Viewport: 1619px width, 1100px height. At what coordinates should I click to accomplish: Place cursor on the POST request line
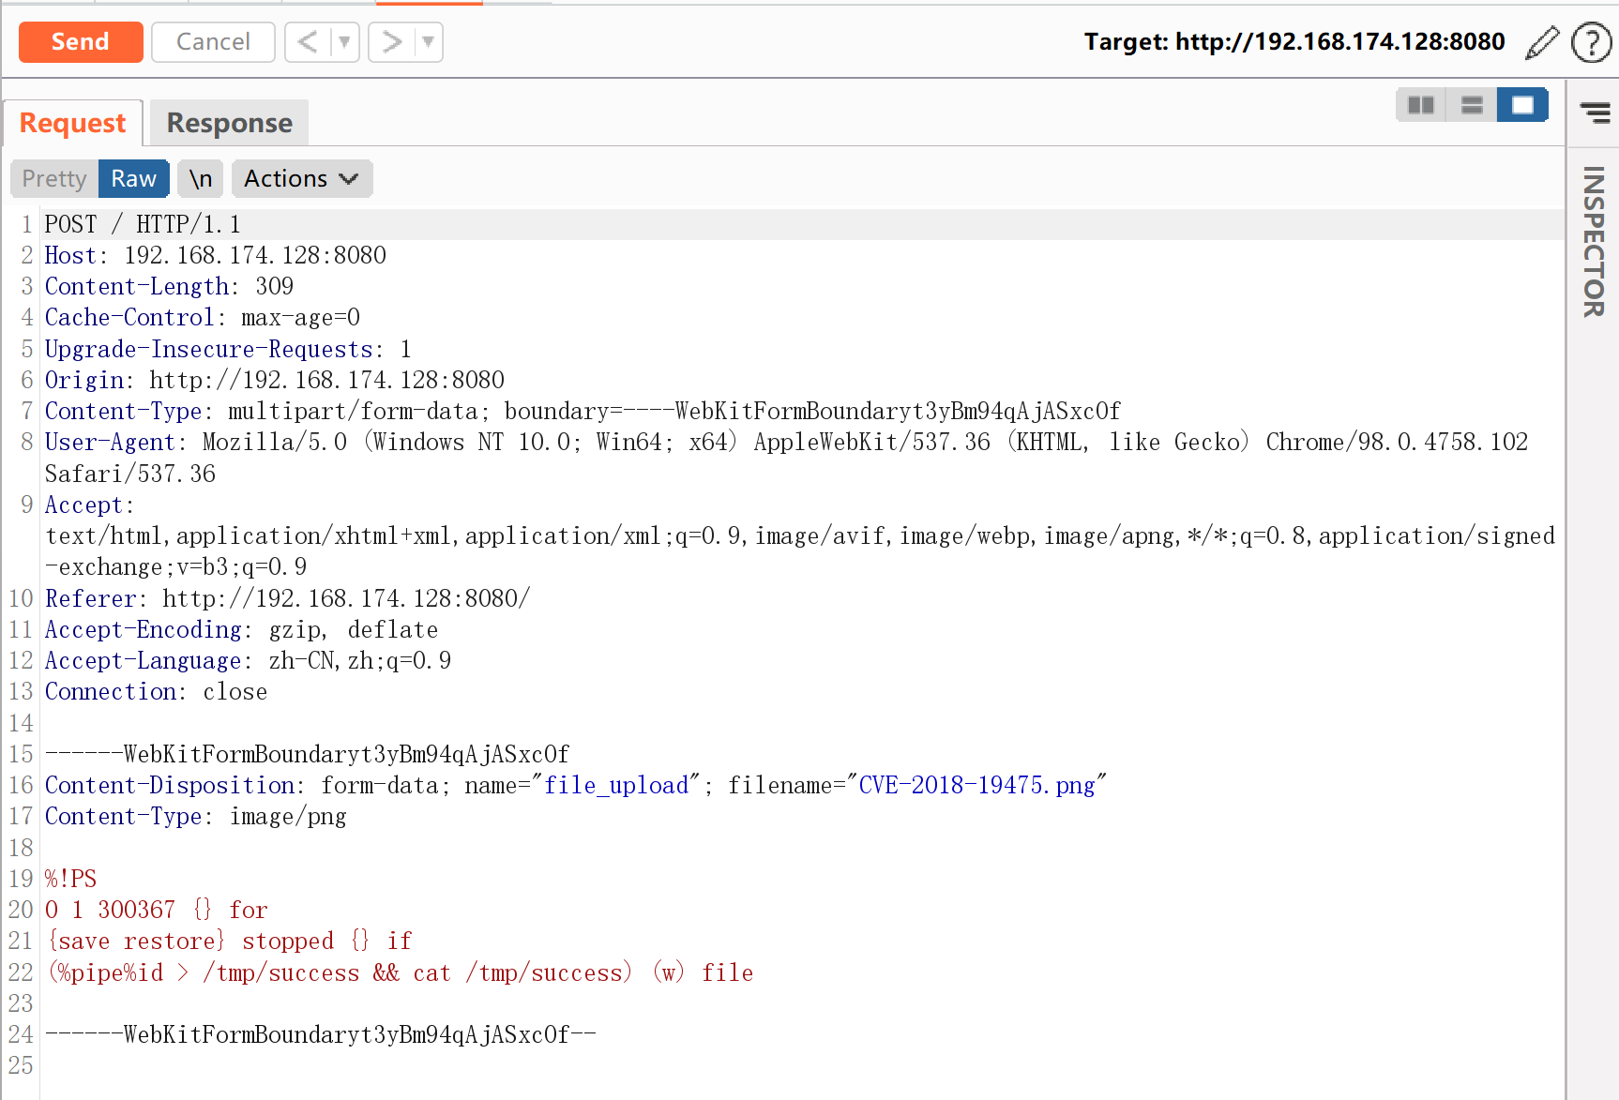(141, 223)
